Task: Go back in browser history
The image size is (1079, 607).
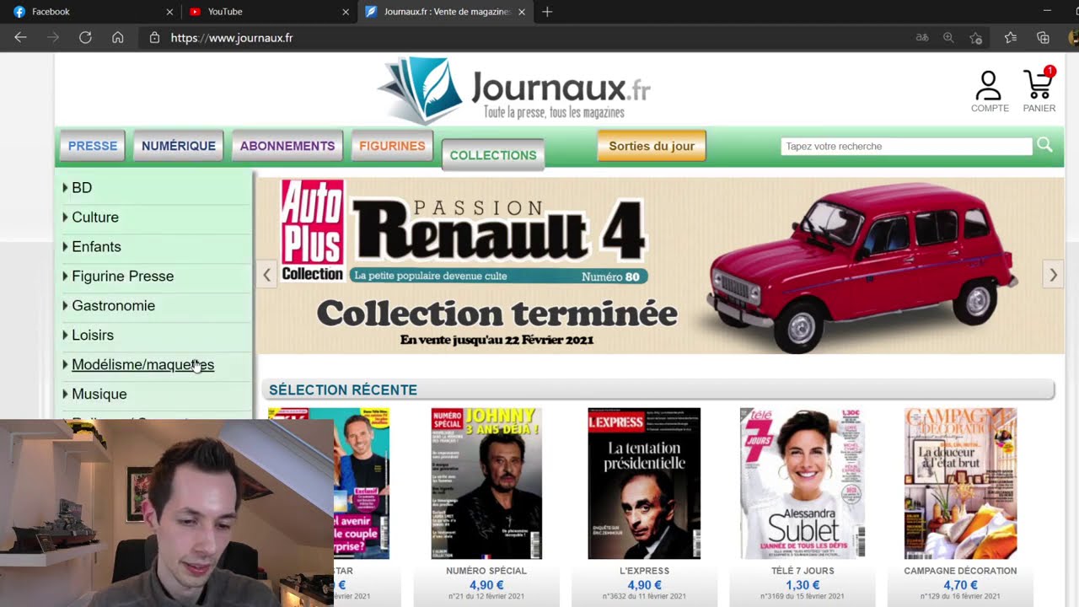Action: (x=20, y=37)
